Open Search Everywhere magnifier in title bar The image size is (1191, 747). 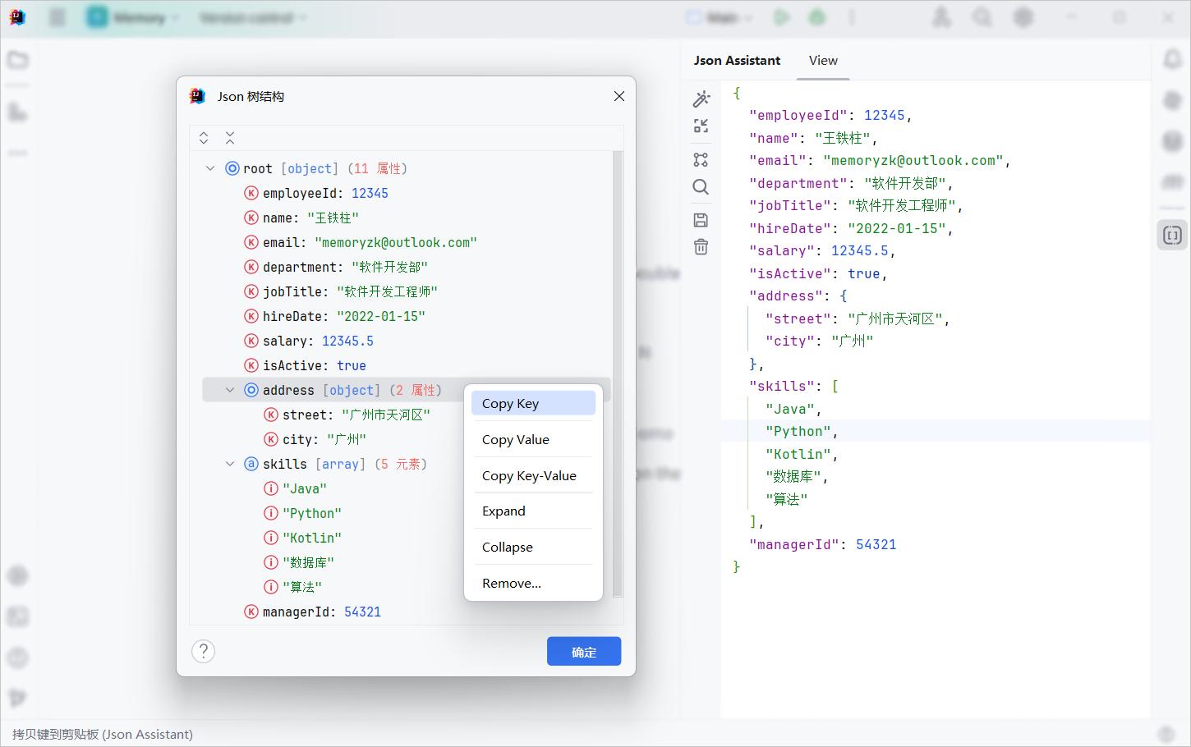(x=982, y=16)
